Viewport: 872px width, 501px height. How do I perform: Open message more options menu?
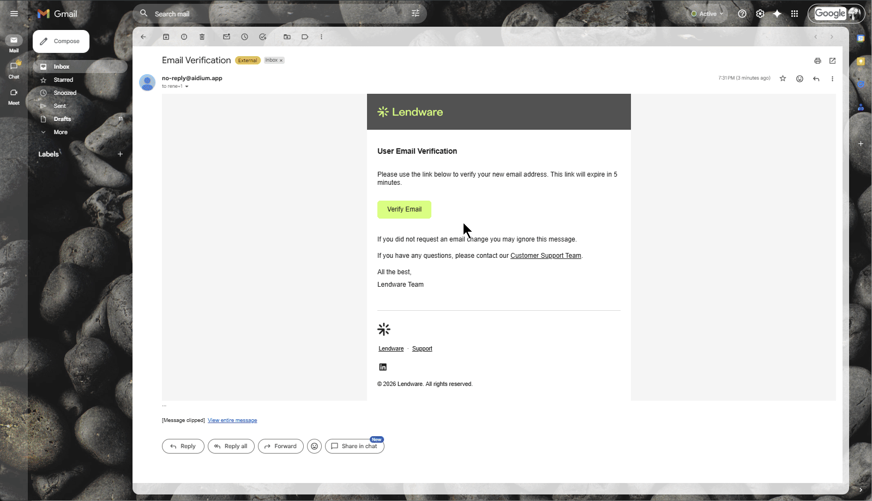[x=832, y=79]
